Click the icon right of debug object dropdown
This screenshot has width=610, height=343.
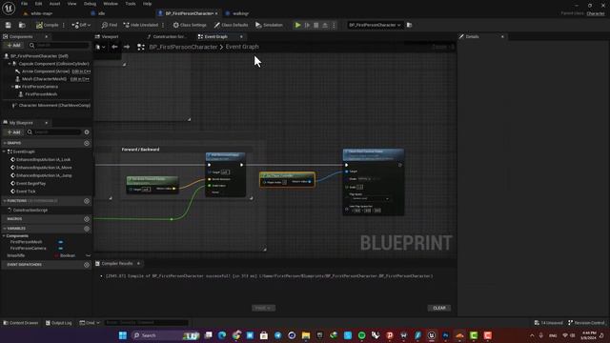(x=409, y=25)
